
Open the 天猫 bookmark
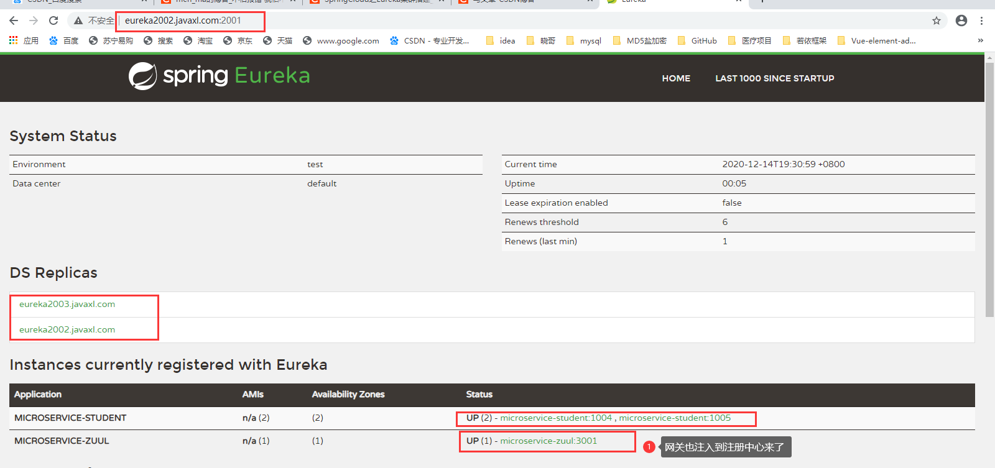point(277,40)
